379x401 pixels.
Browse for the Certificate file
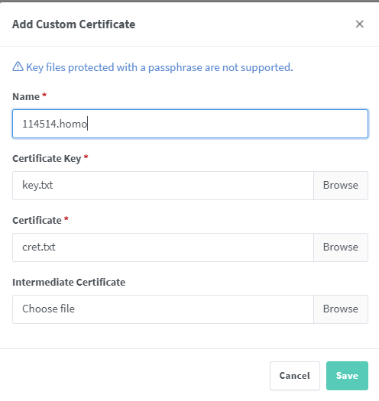click(341, 247)
